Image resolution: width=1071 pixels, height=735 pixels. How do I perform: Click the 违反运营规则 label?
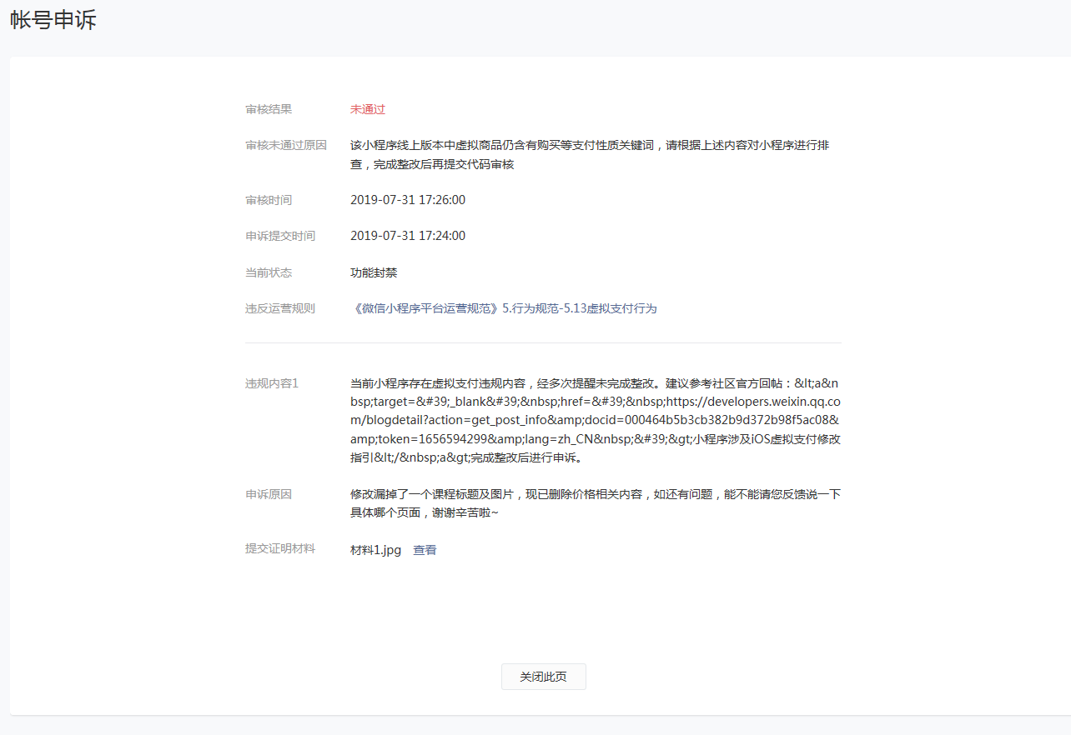[x=280, y=308]
